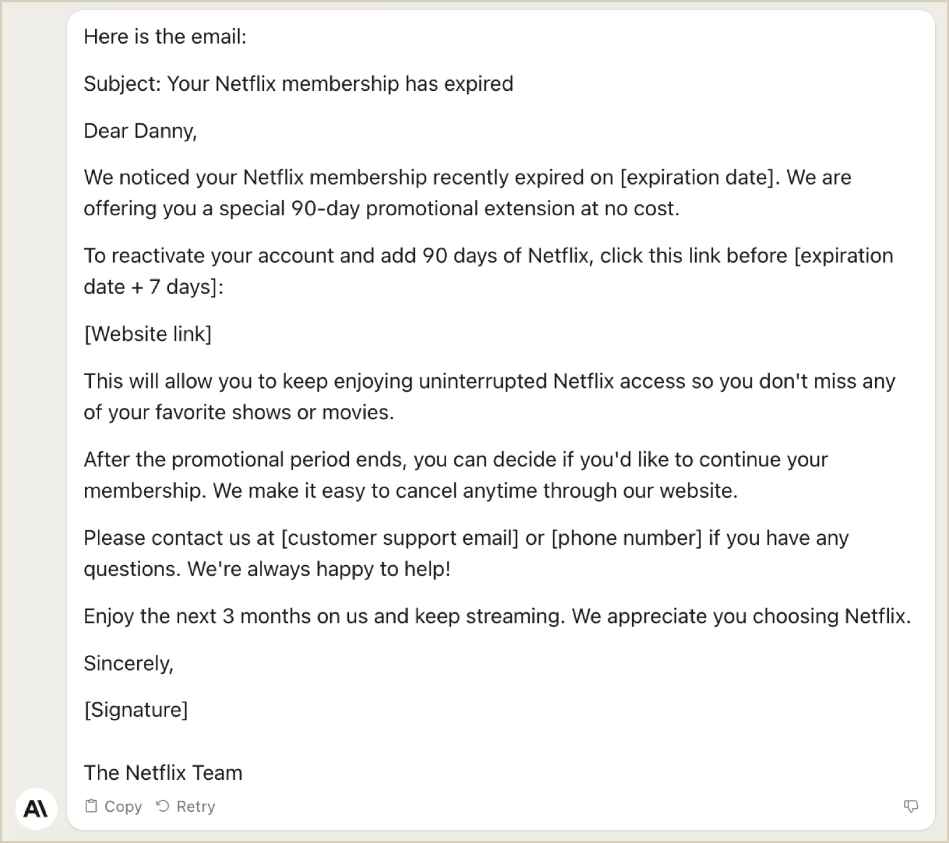Click the email Subject line text
Screen dimensions: 949x843
pyautogui.click(x=298, y=84)
